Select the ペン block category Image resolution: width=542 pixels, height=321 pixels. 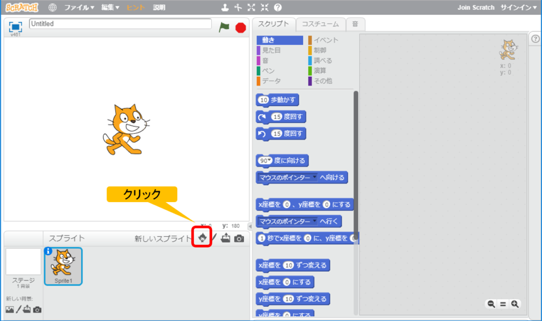268,70
